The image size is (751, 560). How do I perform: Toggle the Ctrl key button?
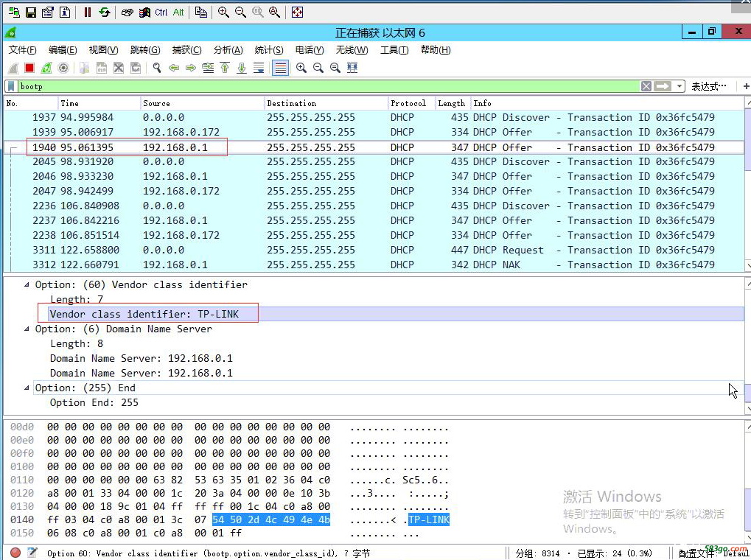coord(161,13)
